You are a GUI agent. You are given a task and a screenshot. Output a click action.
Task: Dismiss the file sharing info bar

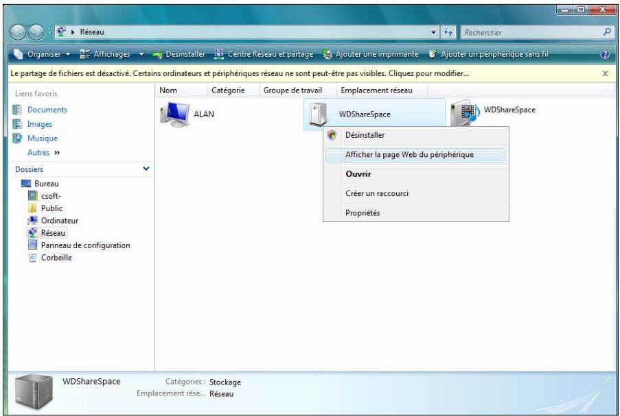605,73
